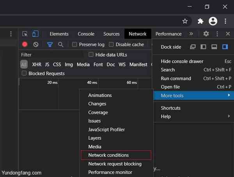
Task: Filter requests by JS
Action: (x=47, y=64)
